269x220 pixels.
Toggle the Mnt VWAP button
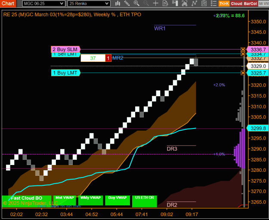point(65,200)
